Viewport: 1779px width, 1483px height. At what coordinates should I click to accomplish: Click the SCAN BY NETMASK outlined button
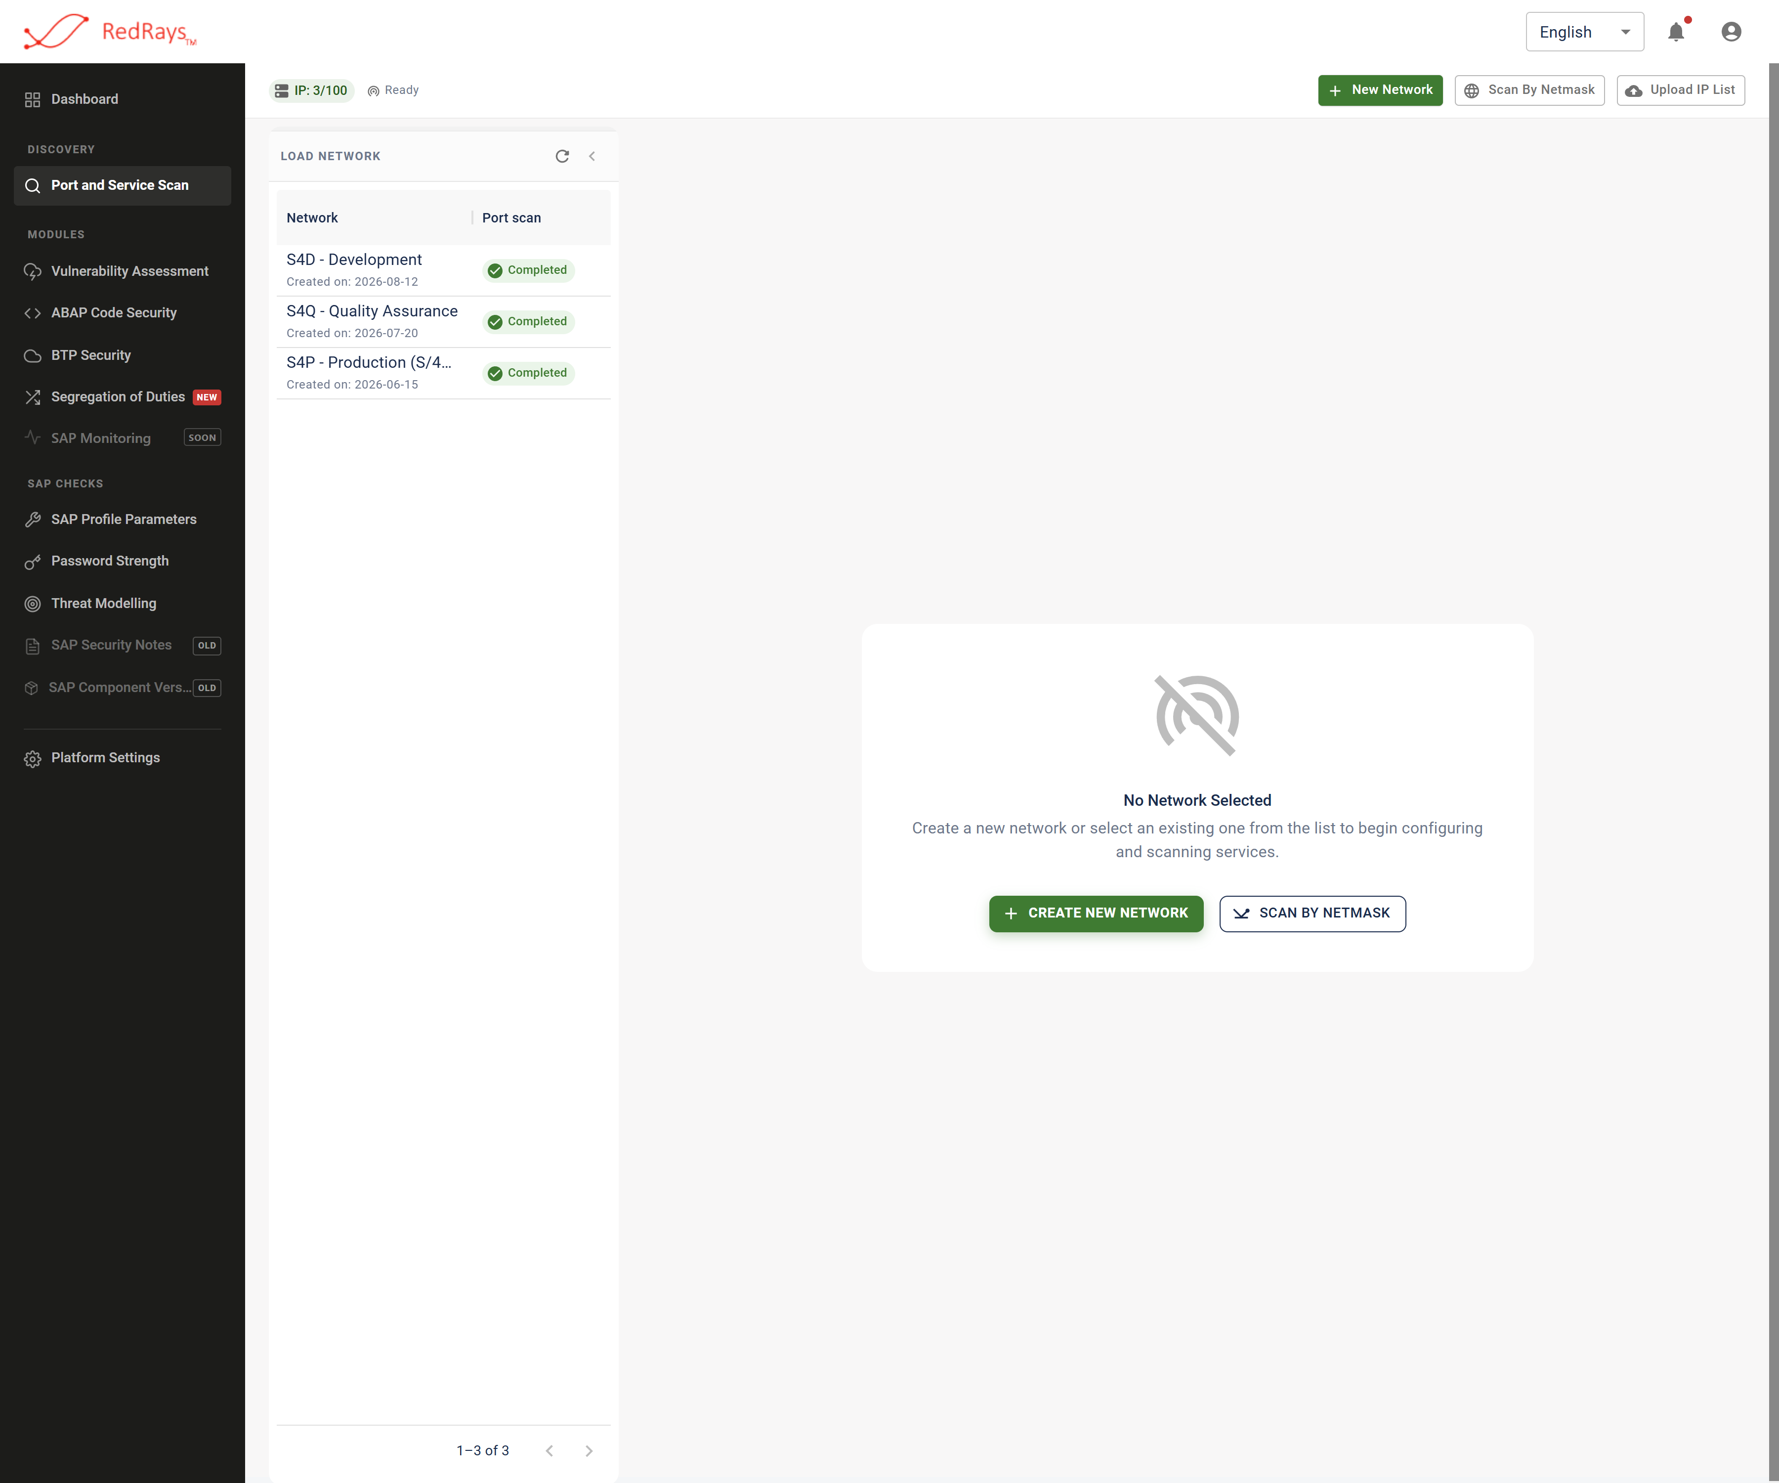[x=1312, y=914]
